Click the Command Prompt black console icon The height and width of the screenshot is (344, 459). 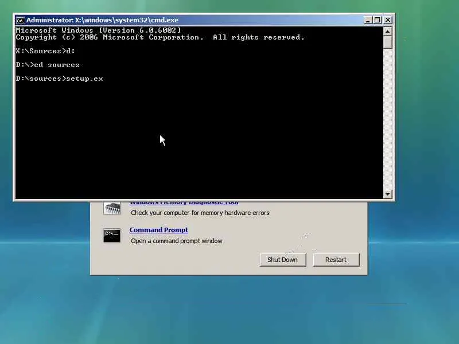click(112, 235)
